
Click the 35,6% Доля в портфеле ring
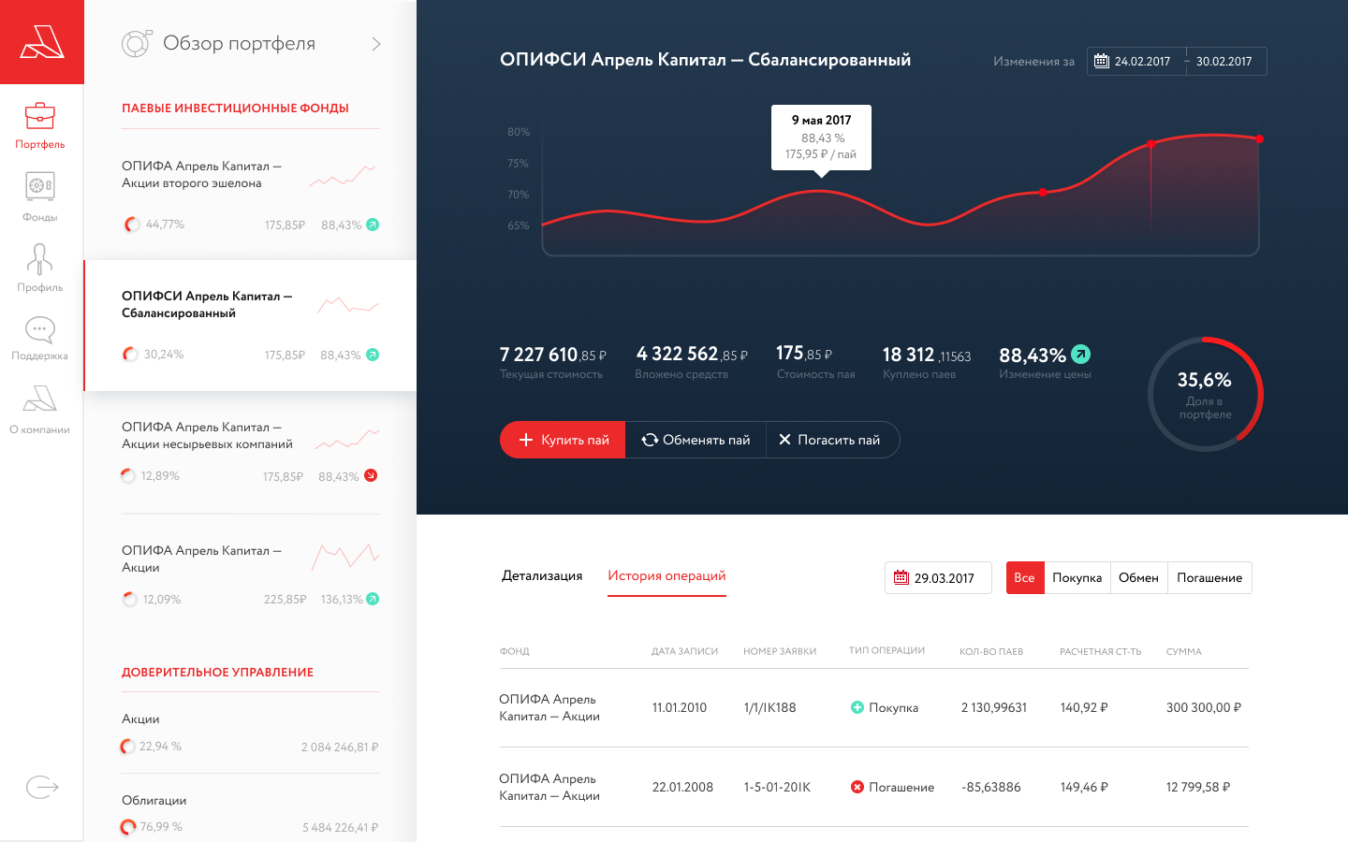coord(1206,394)
